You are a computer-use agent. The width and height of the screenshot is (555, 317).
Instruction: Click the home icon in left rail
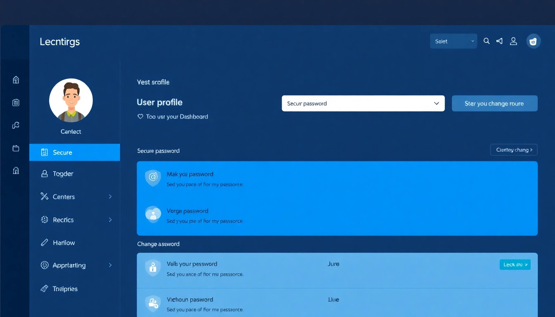(x=16, y=80)
